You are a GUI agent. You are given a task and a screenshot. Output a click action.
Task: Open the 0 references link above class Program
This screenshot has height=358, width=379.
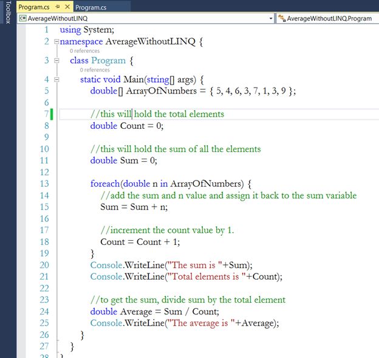click(x=84, y=51)
